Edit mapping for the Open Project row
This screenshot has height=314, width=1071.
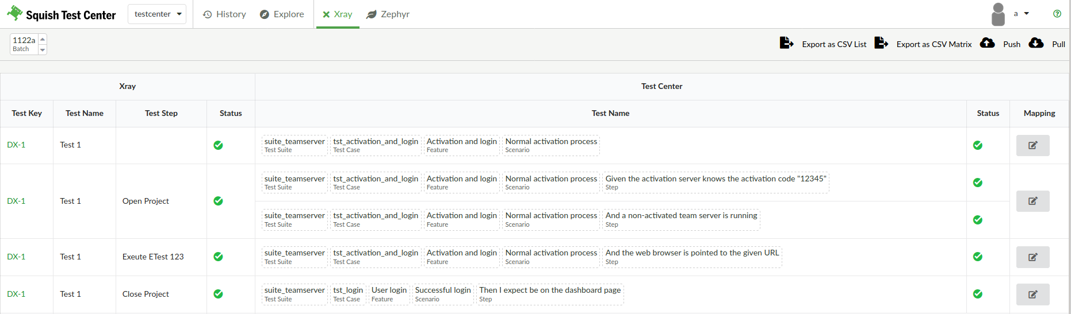(x=1032, y=201)
